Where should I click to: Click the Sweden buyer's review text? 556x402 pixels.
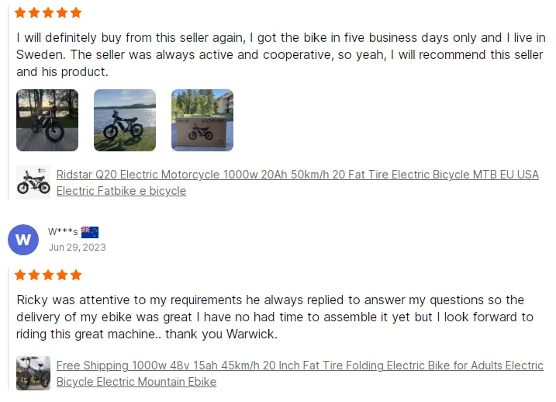coord(279,54)
